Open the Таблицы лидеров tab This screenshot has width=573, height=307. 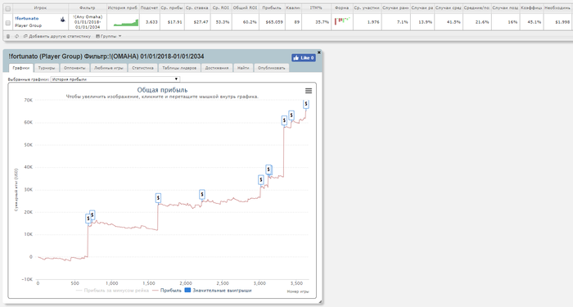[179, 68]
